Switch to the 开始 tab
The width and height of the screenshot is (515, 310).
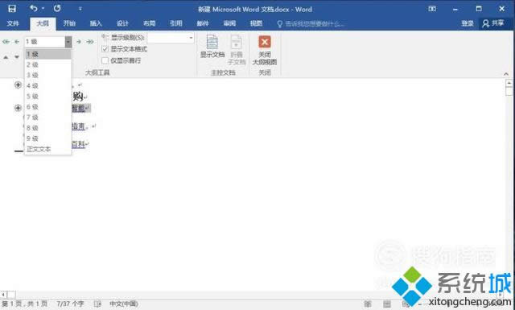(69, 23)
